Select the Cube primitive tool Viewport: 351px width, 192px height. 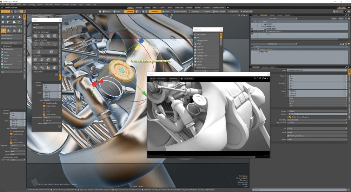(x=3, y=17)
